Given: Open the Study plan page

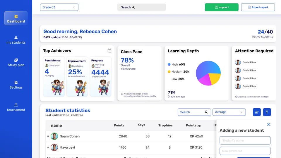Looking at the screenshot, I should coord(16,63).
